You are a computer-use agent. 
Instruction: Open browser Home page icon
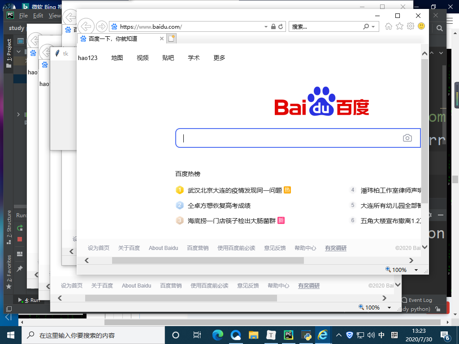point(389,26)
